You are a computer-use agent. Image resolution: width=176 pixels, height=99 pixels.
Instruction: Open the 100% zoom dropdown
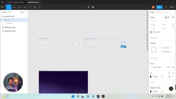click(172, 7)
